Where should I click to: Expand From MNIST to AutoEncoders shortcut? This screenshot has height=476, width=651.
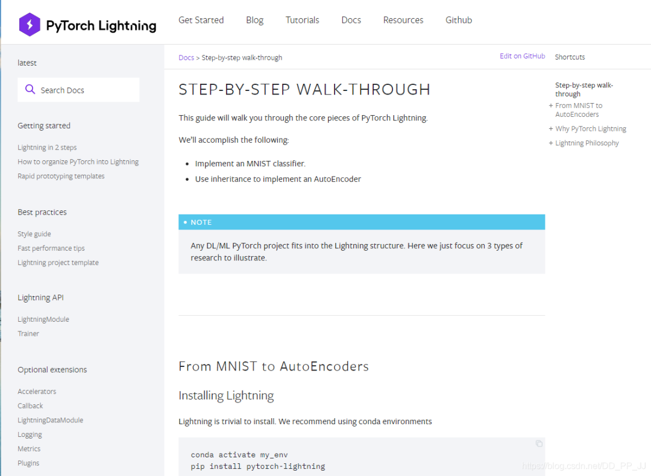point(550,105)
